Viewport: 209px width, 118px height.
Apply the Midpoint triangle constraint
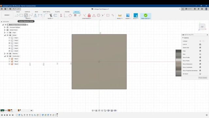[94, 15]
